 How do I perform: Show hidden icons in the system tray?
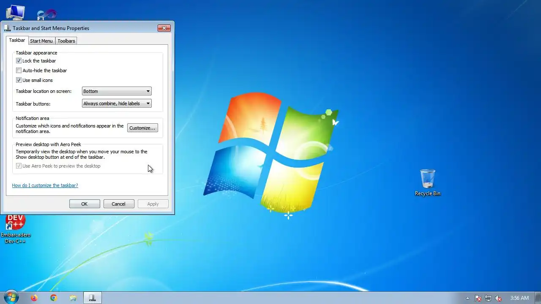click(467, 298)
